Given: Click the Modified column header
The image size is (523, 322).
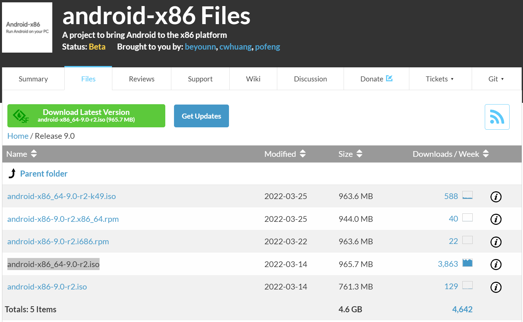Looking at the screenshot, I should pyautogui.click(x=280, y=154).
